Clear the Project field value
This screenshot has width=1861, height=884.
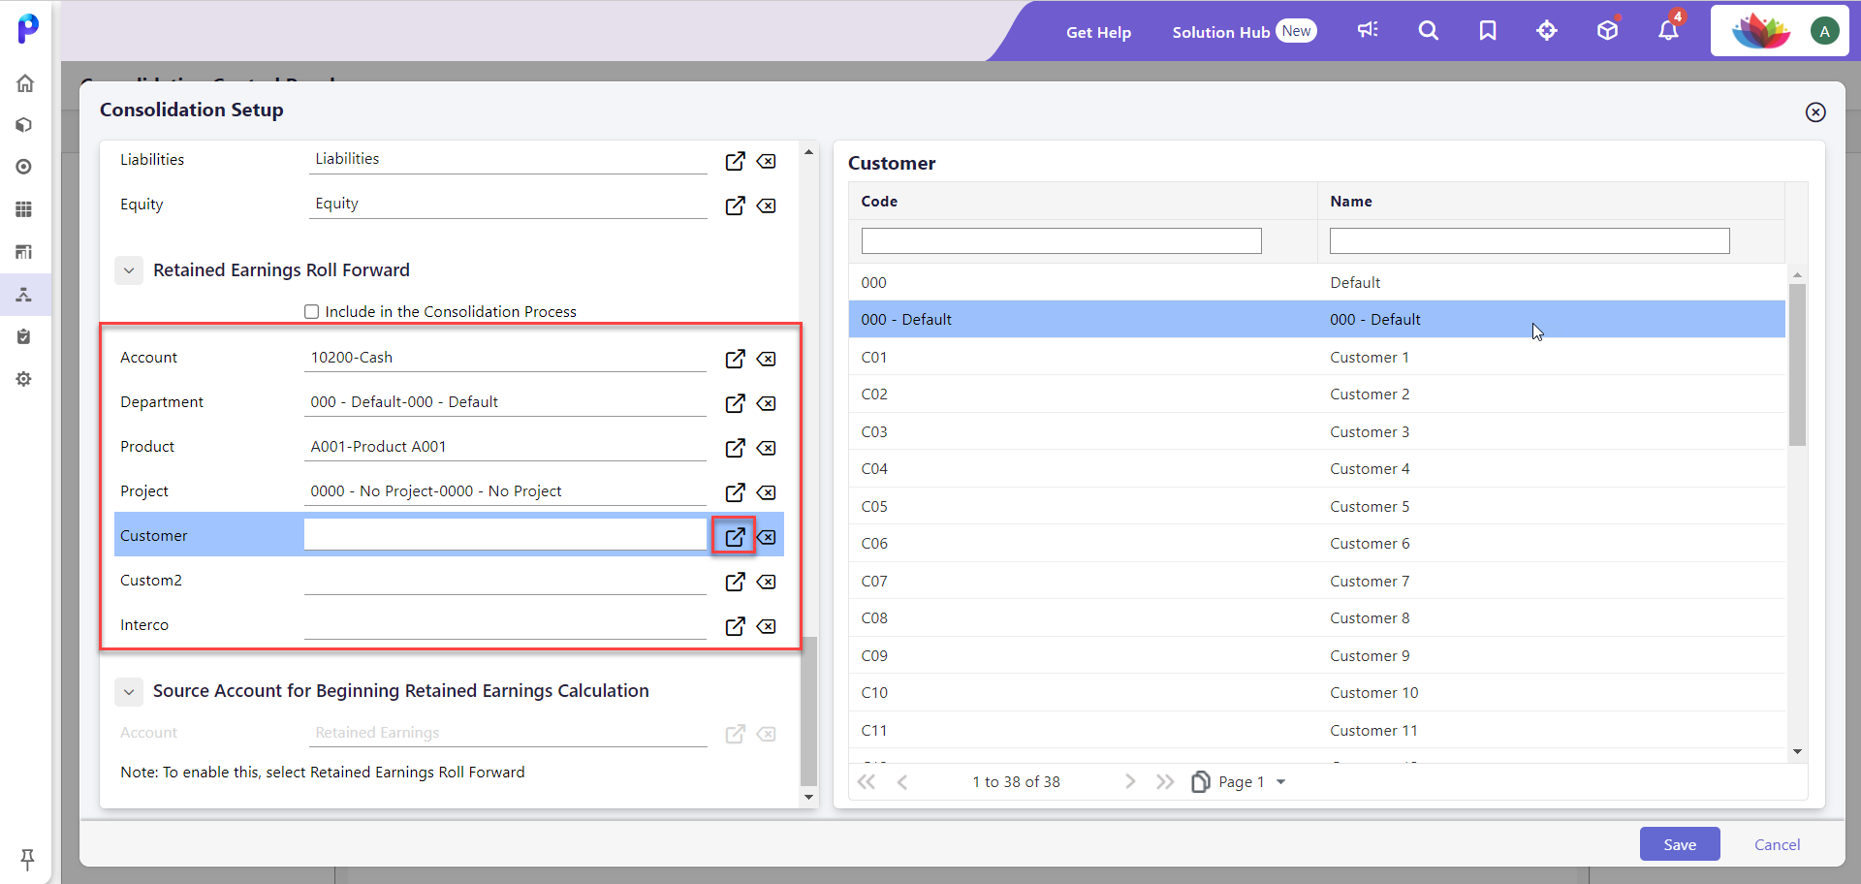(767, 492)
